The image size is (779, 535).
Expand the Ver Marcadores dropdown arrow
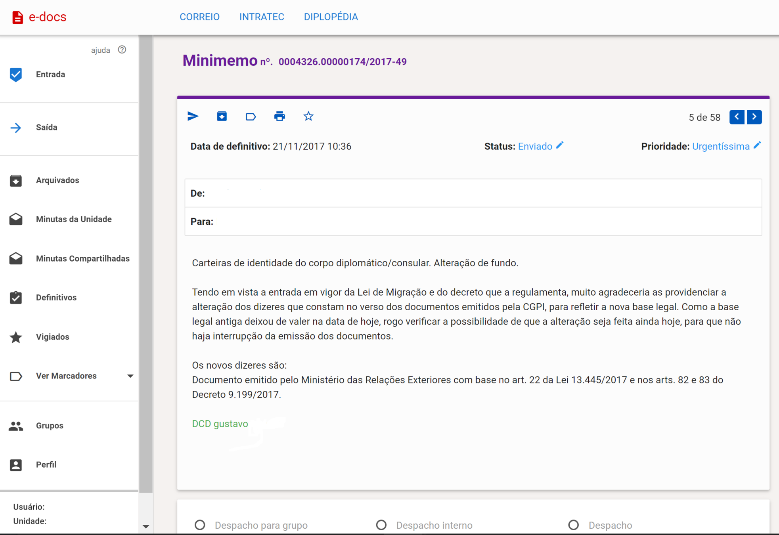coord(130,376)
